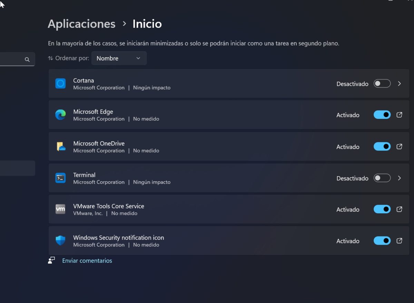Click Ningún impacto text under Cortana

click(x=152, y=88)
